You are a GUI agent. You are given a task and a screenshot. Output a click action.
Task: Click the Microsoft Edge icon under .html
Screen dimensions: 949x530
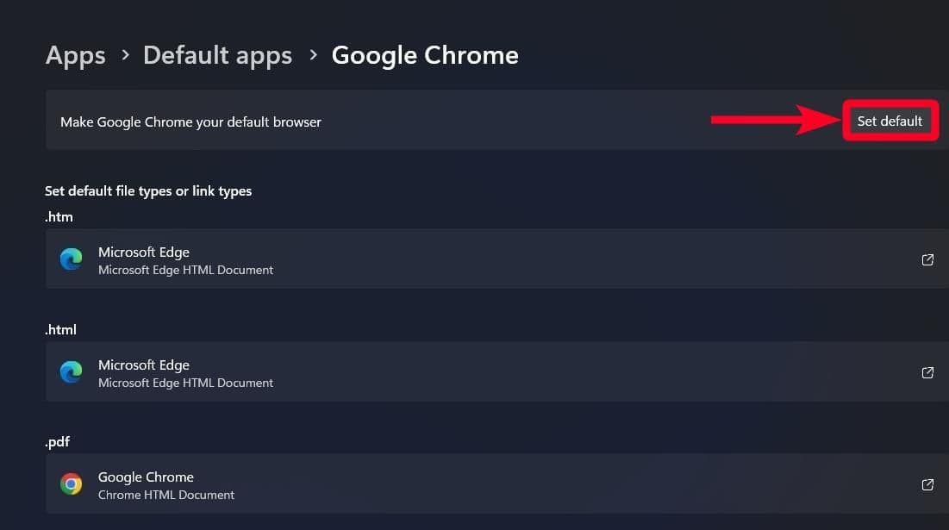coord(72,372)
